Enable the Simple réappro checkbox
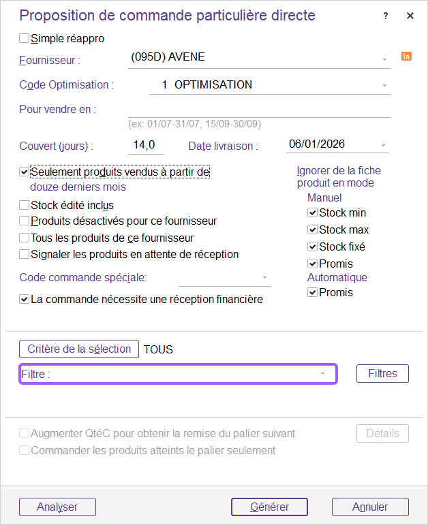 [25, 39]
